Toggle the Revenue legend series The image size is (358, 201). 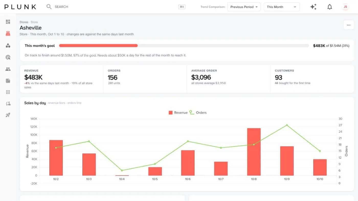click(x=178, y=113)
